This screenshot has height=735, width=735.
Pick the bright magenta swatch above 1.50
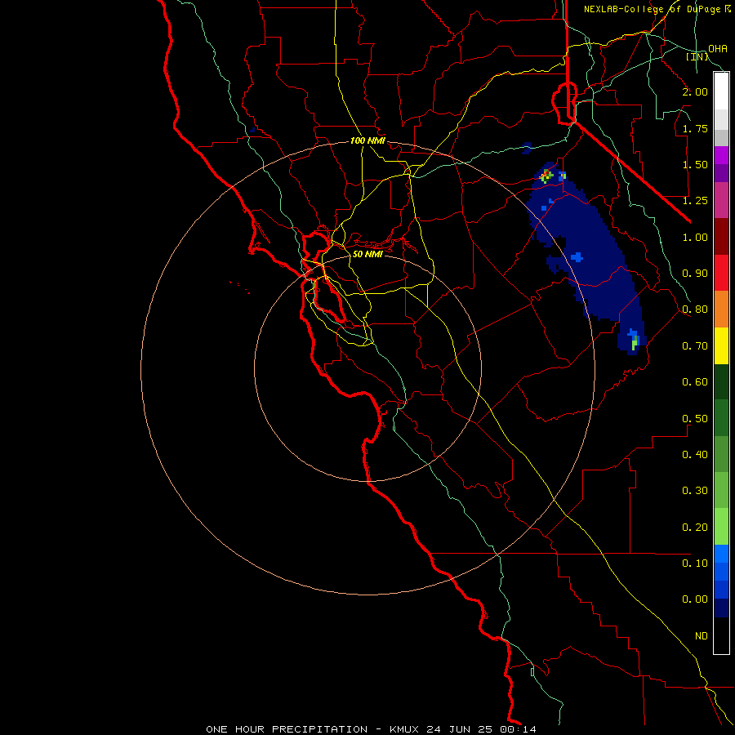tap(721, 155)
